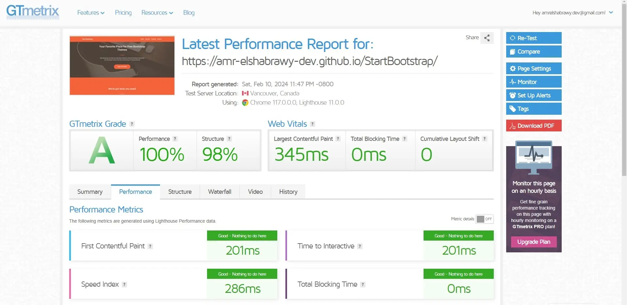Click the 286ms Speed Index value
The image size is (627, 305).
243,289
